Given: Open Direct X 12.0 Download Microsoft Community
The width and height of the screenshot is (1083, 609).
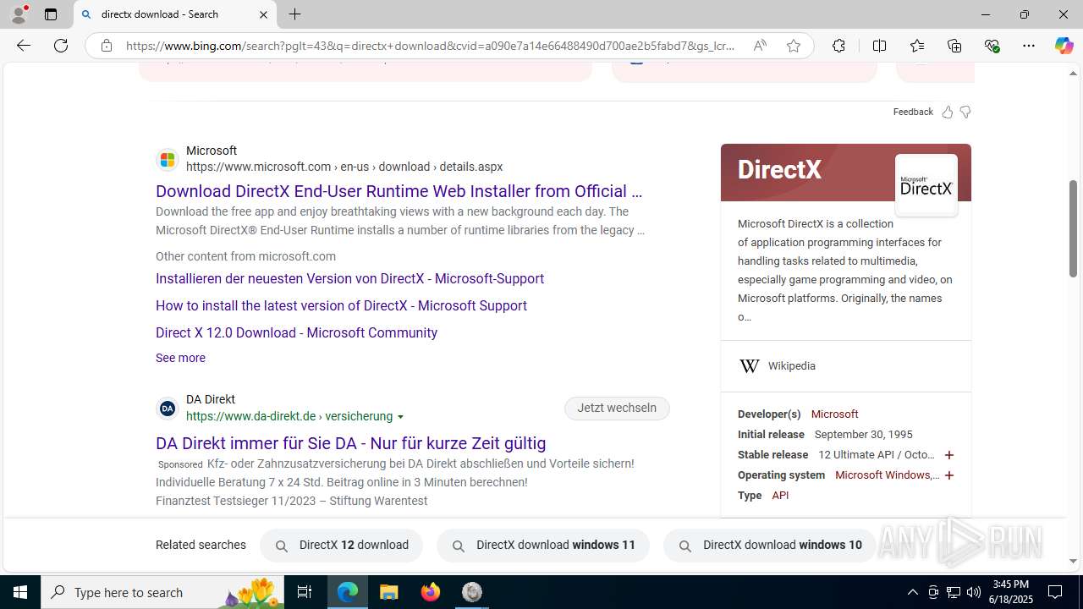Looking at the screenshot, I should 296,332.
